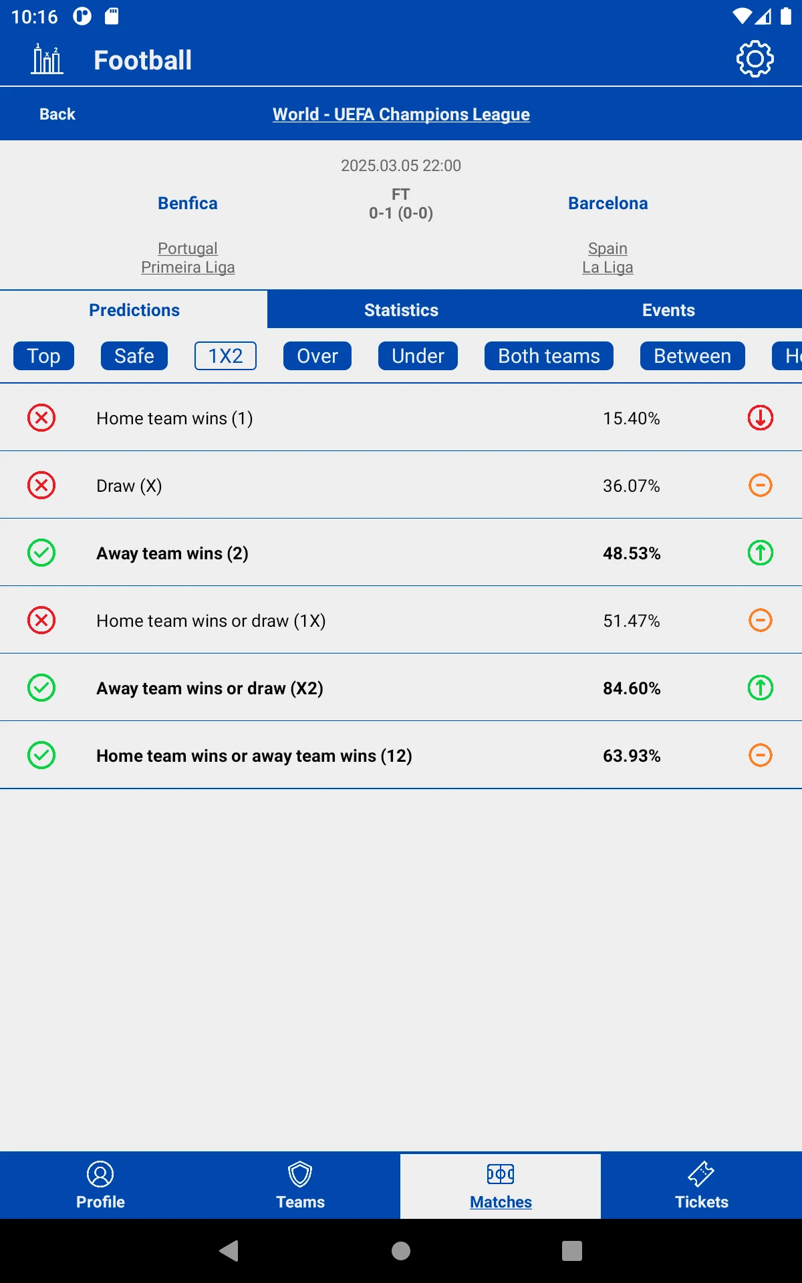Tap Android back navigation triangle
This screenshot has height=1283, width=802.
point(229,1250)
